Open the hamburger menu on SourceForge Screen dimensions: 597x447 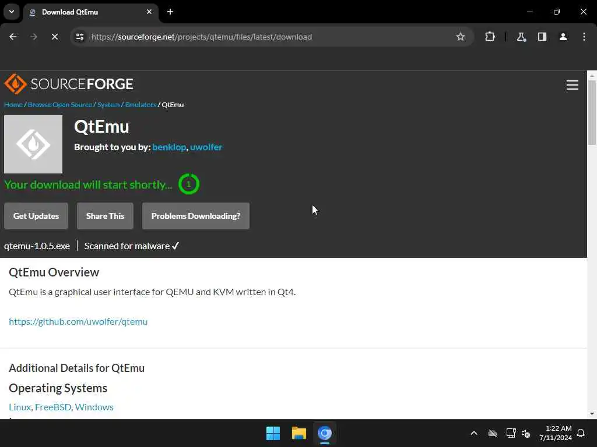coord(573,85)
